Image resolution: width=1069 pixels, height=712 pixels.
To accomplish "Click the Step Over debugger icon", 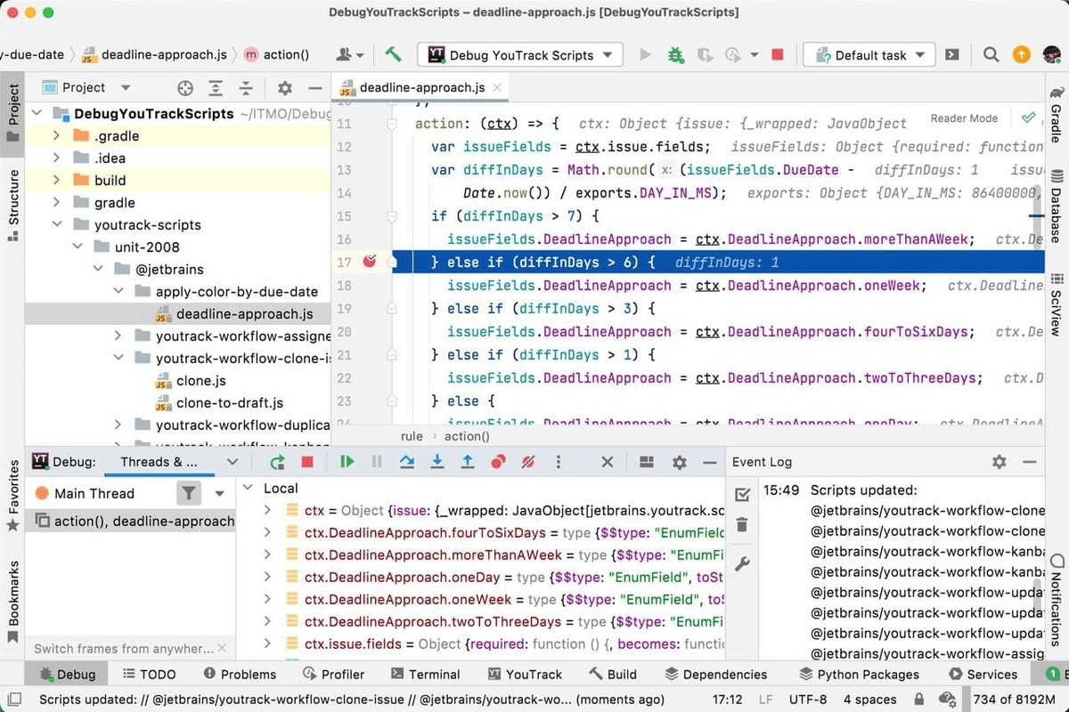I will (407, 462).
